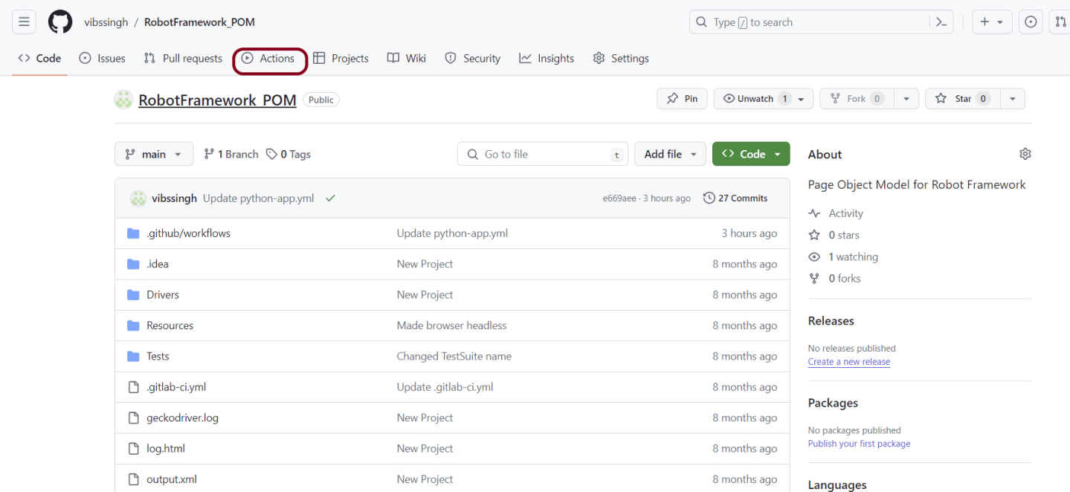
Task: Open the Add file dropdown
Action: pos(670,154)
